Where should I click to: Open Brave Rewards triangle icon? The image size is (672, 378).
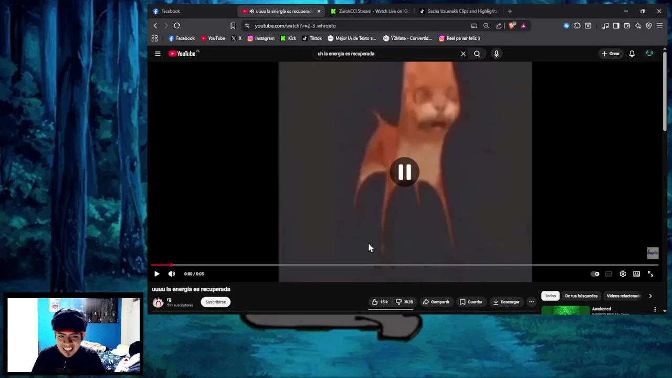pos(523,26)
